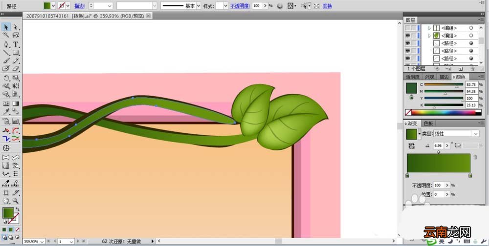This screenshot has width=489, height=246.
Task: Click the 不透明度 link in control bar
Action: tap(240, 5)
